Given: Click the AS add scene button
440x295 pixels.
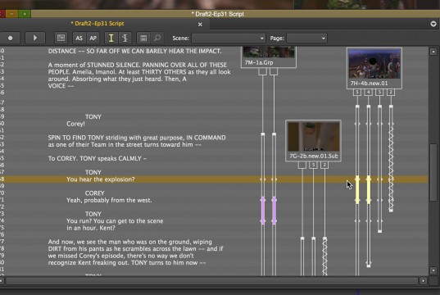Looking at the screenshot, I should (79, 38).
